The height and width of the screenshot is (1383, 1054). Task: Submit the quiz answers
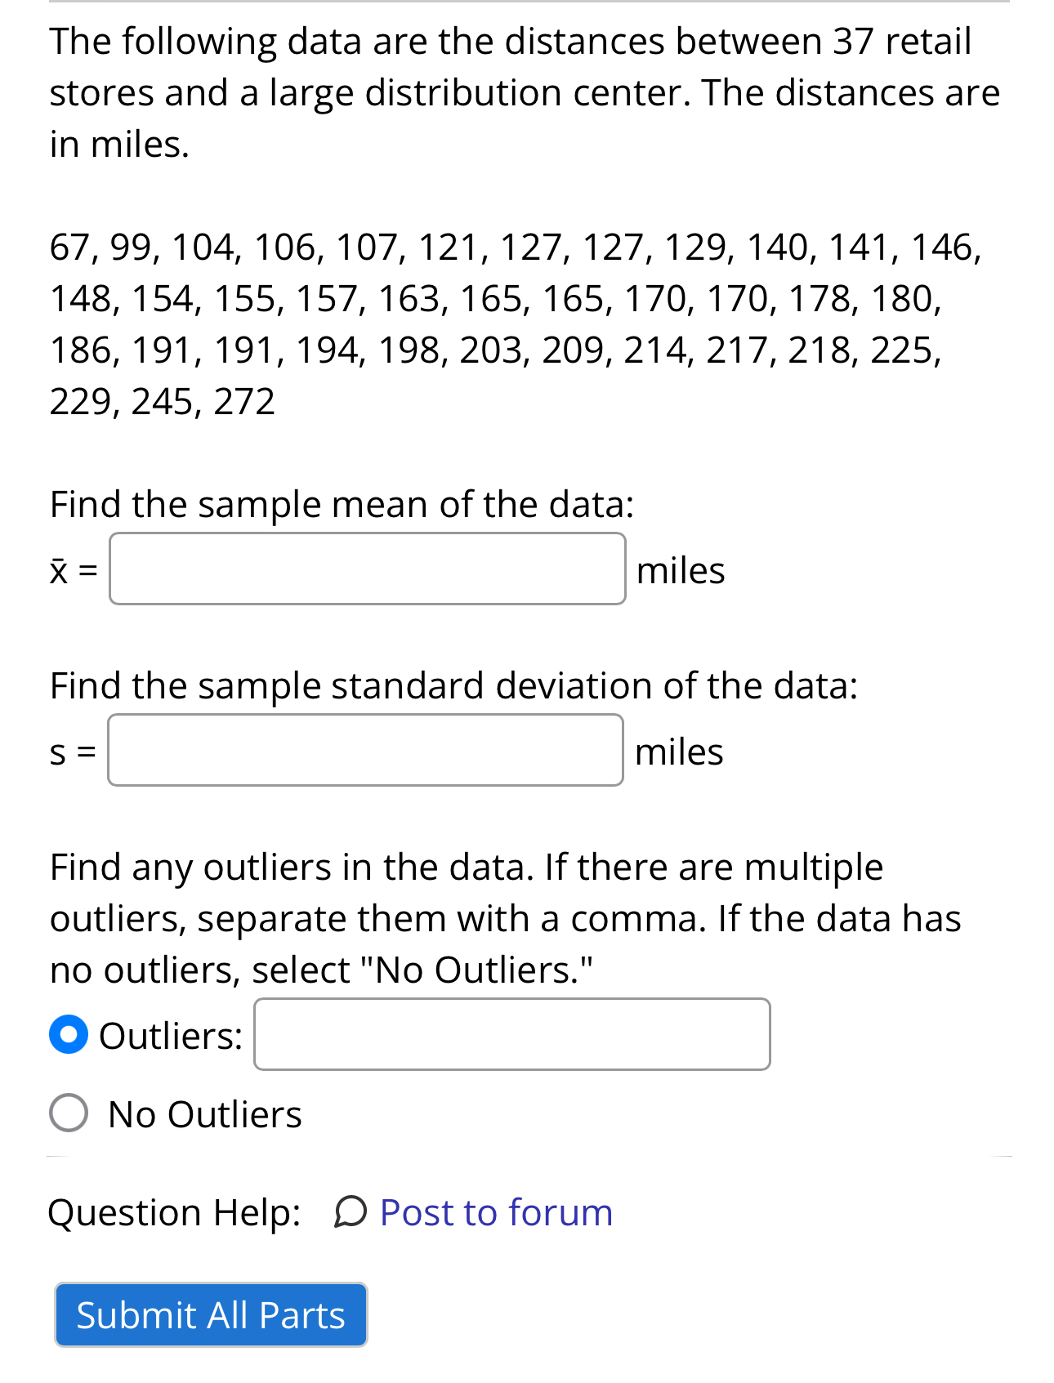tap(210, 1314)
